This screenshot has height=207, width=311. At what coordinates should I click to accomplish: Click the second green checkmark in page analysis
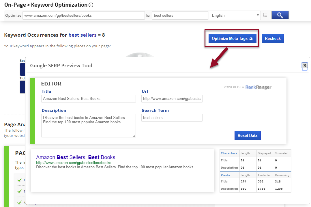coord(19,191)
